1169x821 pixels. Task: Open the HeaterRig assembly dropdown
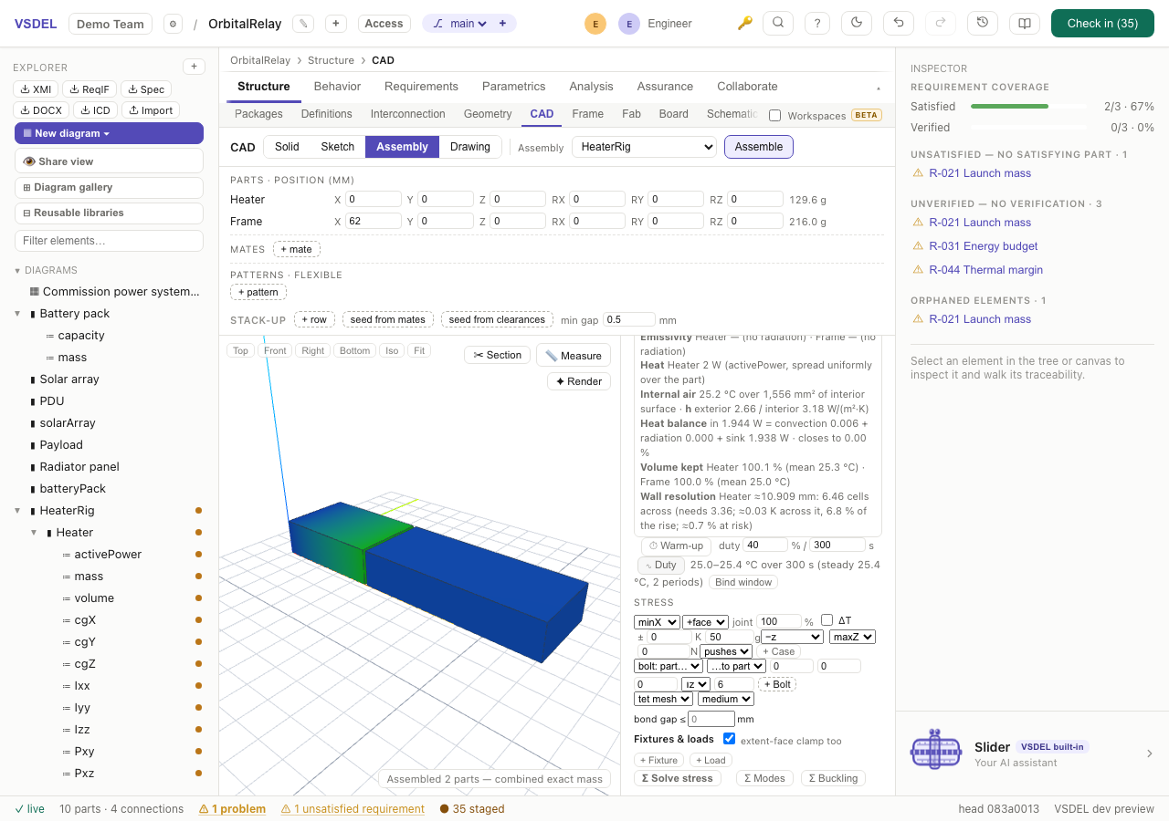(x=644, y=147)
